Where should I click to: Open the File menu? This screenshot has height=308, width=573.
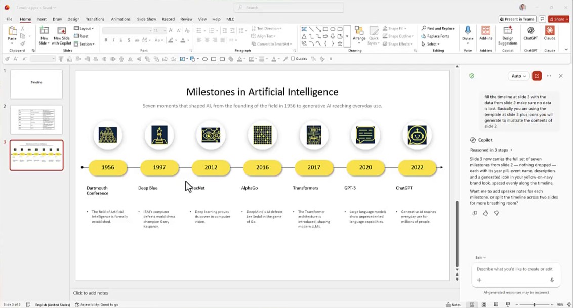[x=9, y=19]
